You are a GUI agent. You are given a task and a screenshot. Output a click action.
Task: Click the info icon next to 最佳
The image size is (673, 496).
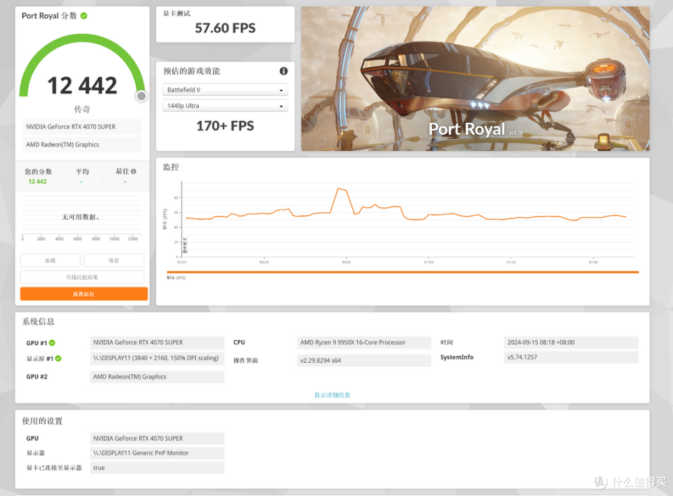pos(133,172)
